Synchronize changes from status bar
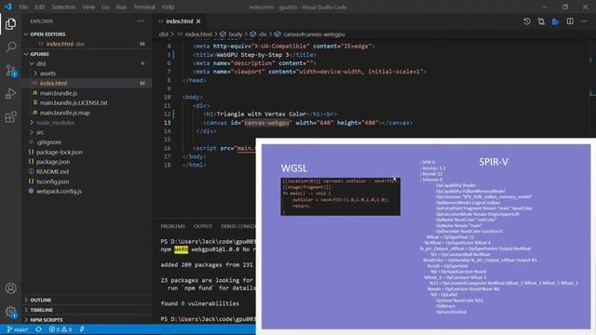Viewport: 596px width, 335px height. click(38, 329)
